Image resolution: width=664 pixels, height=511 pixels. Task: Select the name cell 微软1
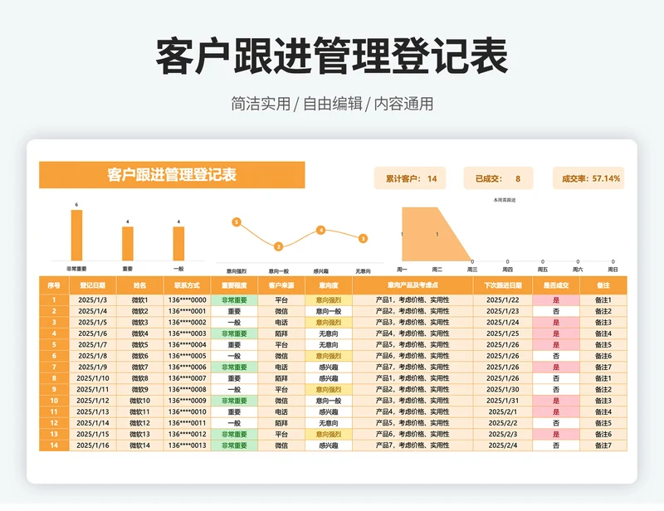[x=139, y=299]
